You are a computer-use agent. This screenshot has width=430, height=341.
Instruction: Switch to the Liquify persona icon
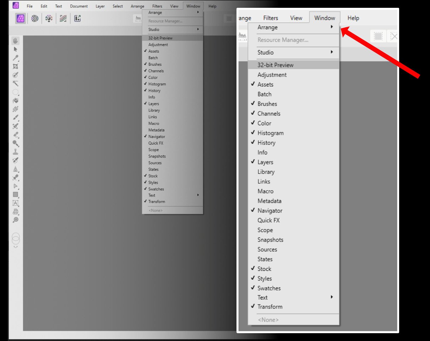[x=35, y=18]
